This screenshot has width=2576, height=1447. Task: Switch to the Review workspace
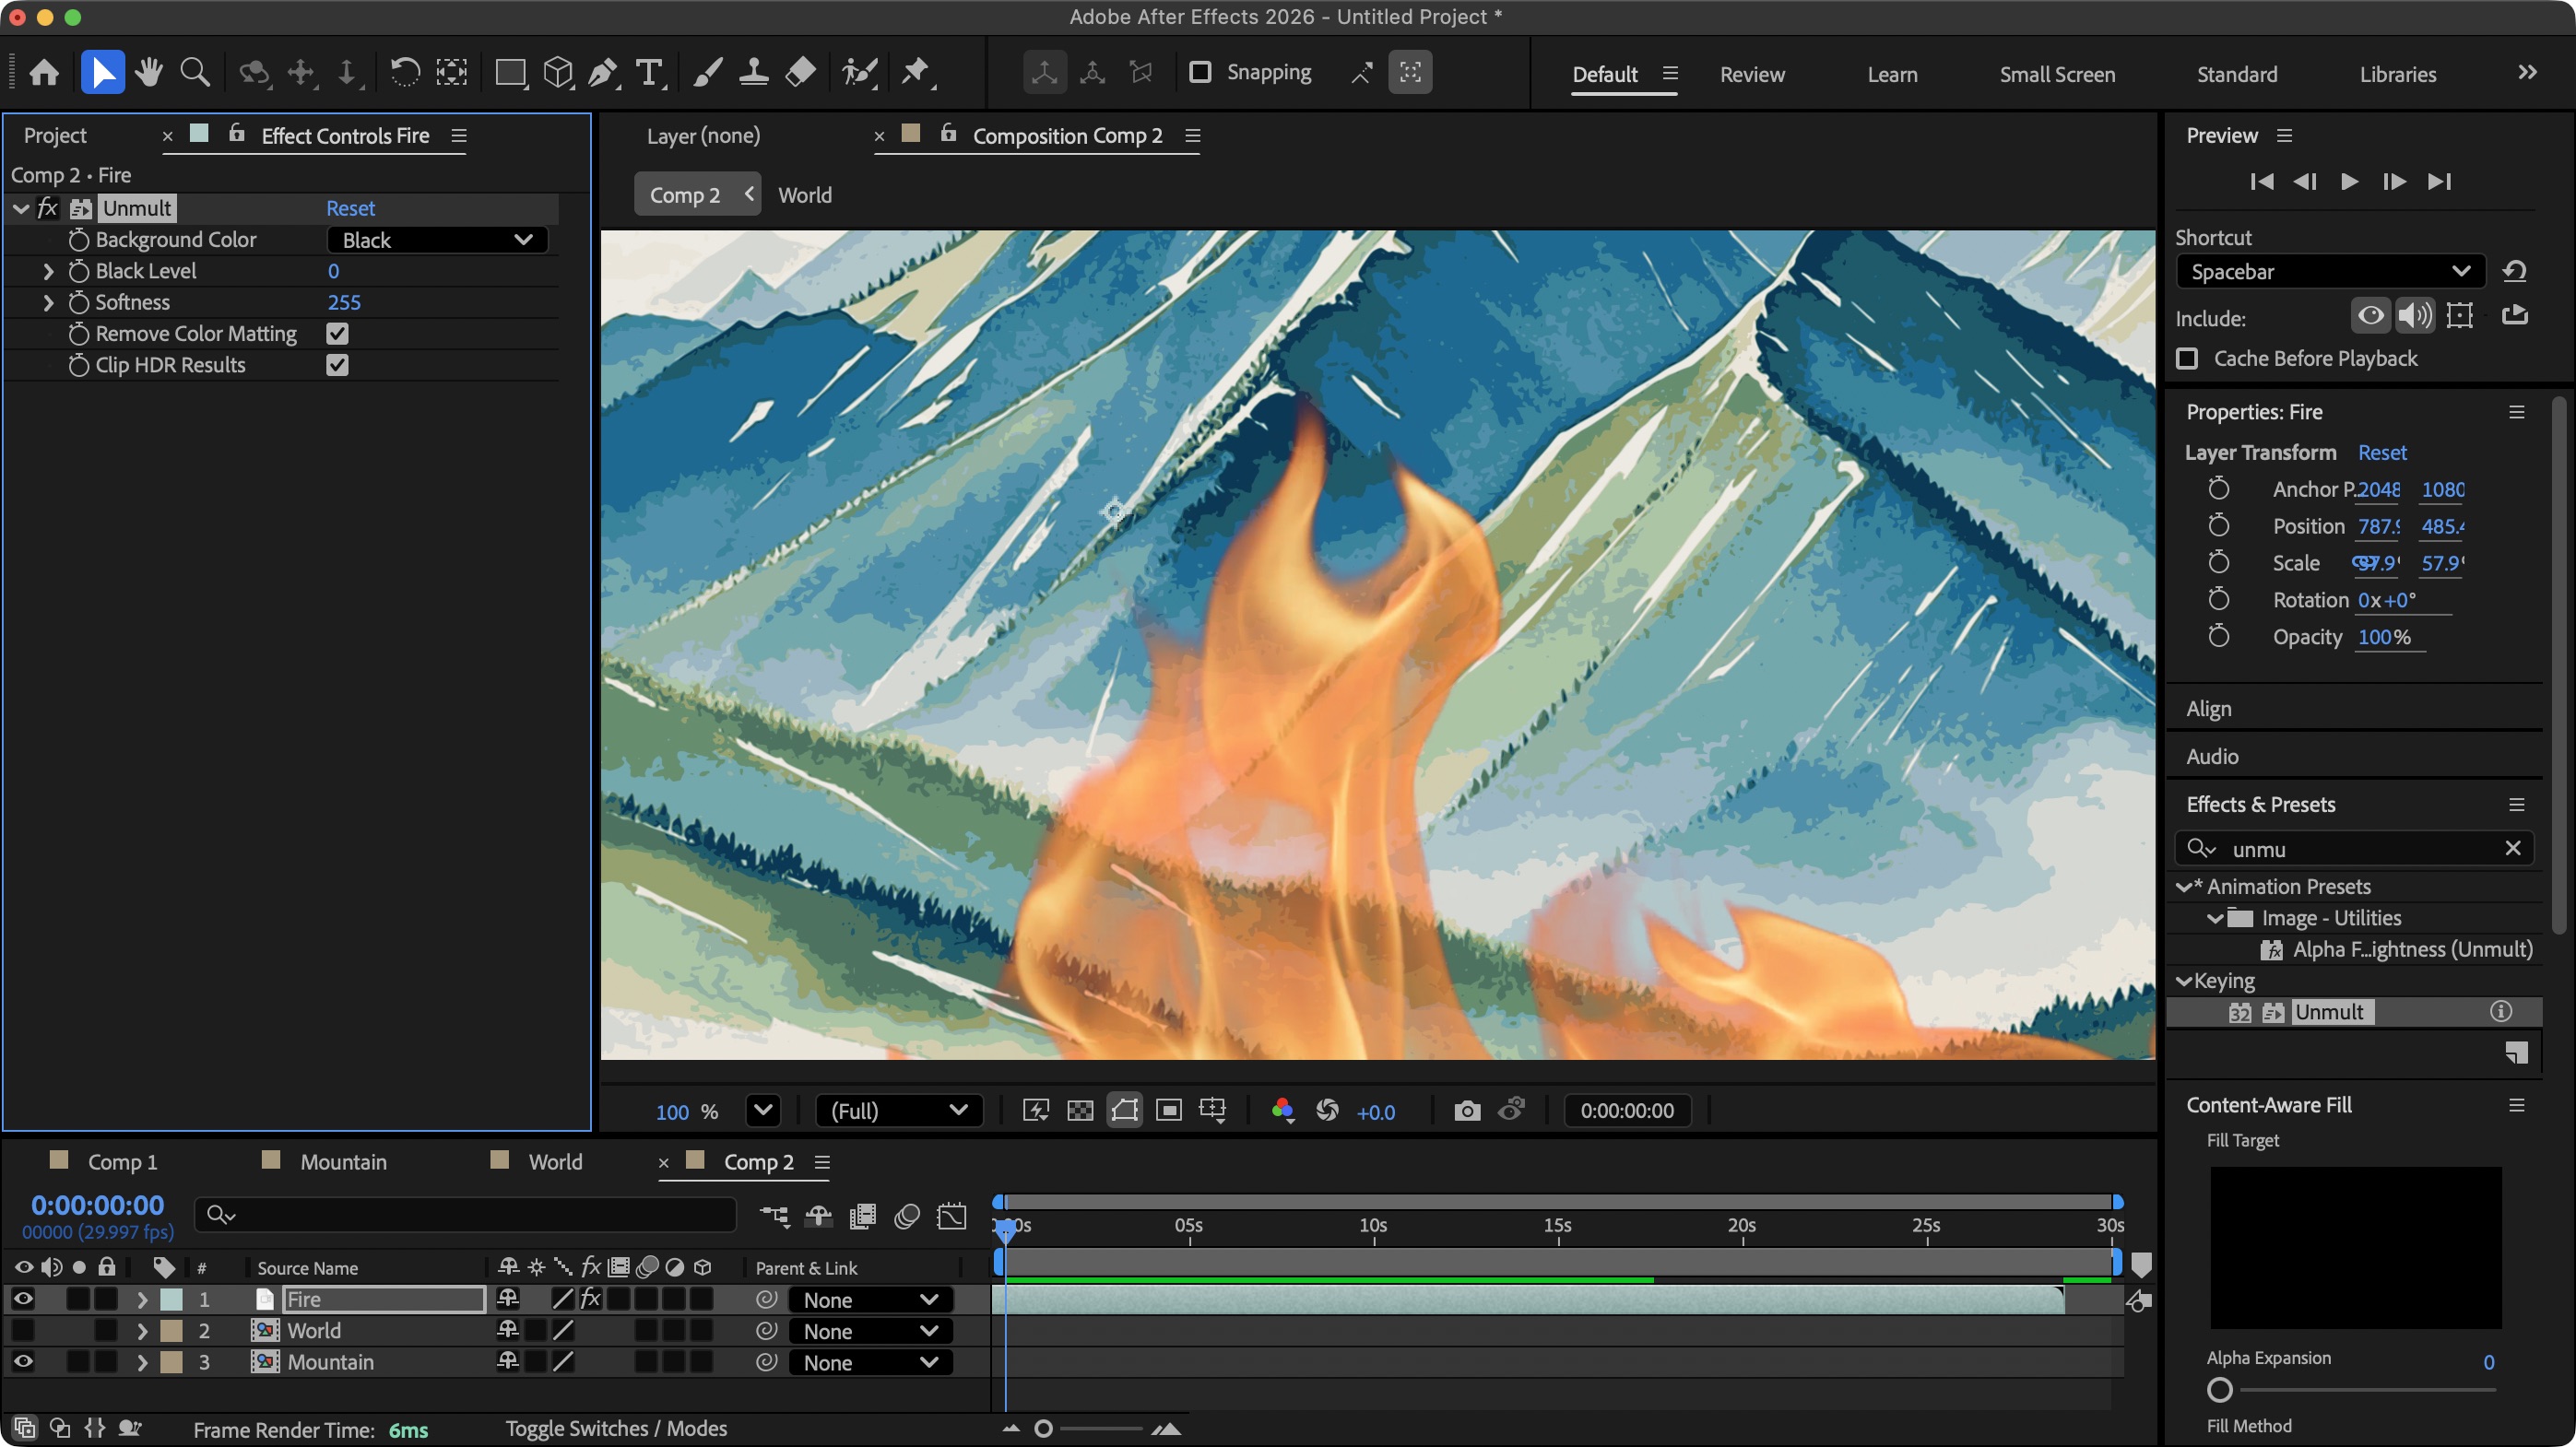coord(1751,74)
